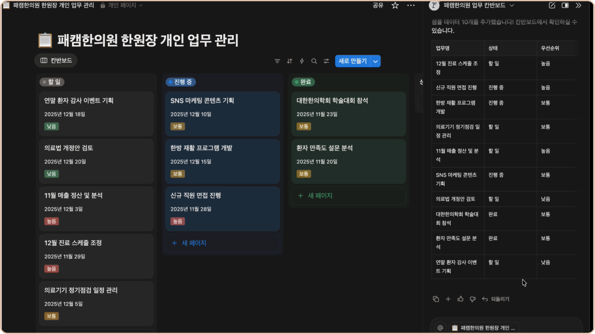
Task: Click the 진행 중 column status label
Action: [x=181, y=82]
